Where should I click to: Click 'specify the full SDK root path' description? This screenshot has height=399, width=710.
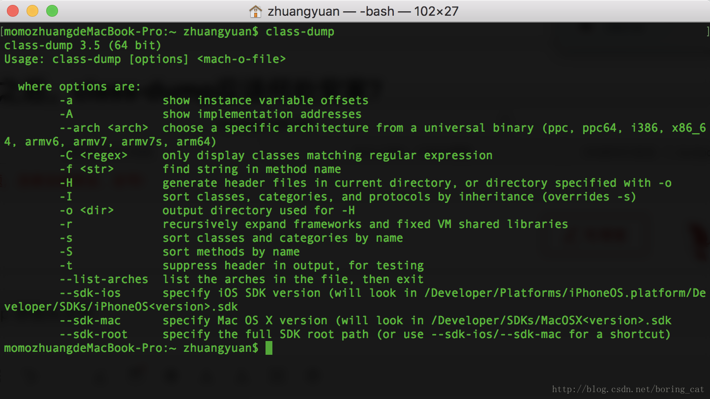pos(266,335)
